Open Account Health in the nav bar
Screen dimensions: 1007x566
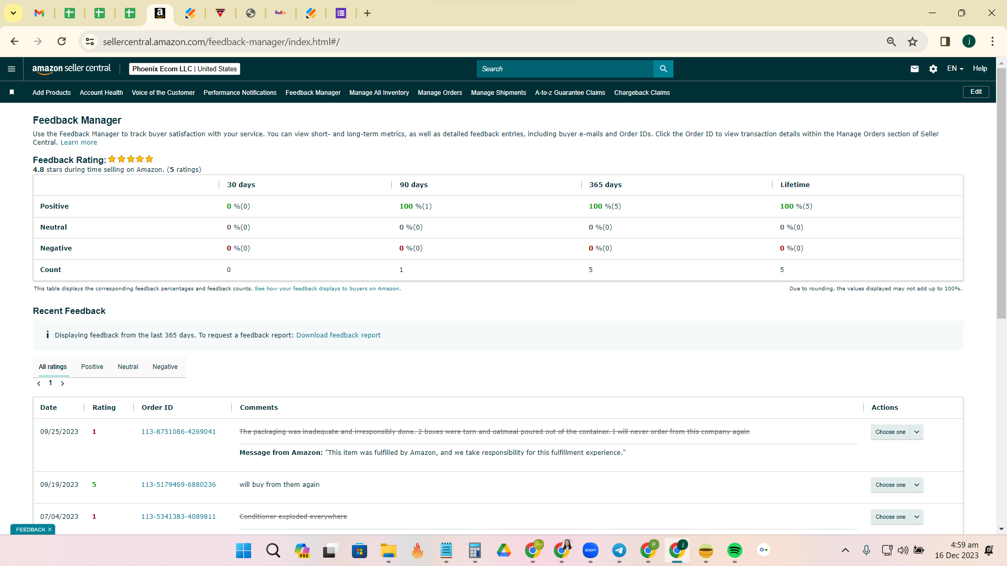[101, 93]
